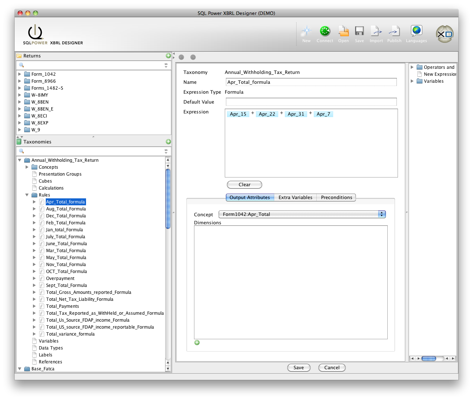The image size is (473, 400).
Task: Click the Import toolbar icon
Action: pyautogui.click(x=376, y=31)
